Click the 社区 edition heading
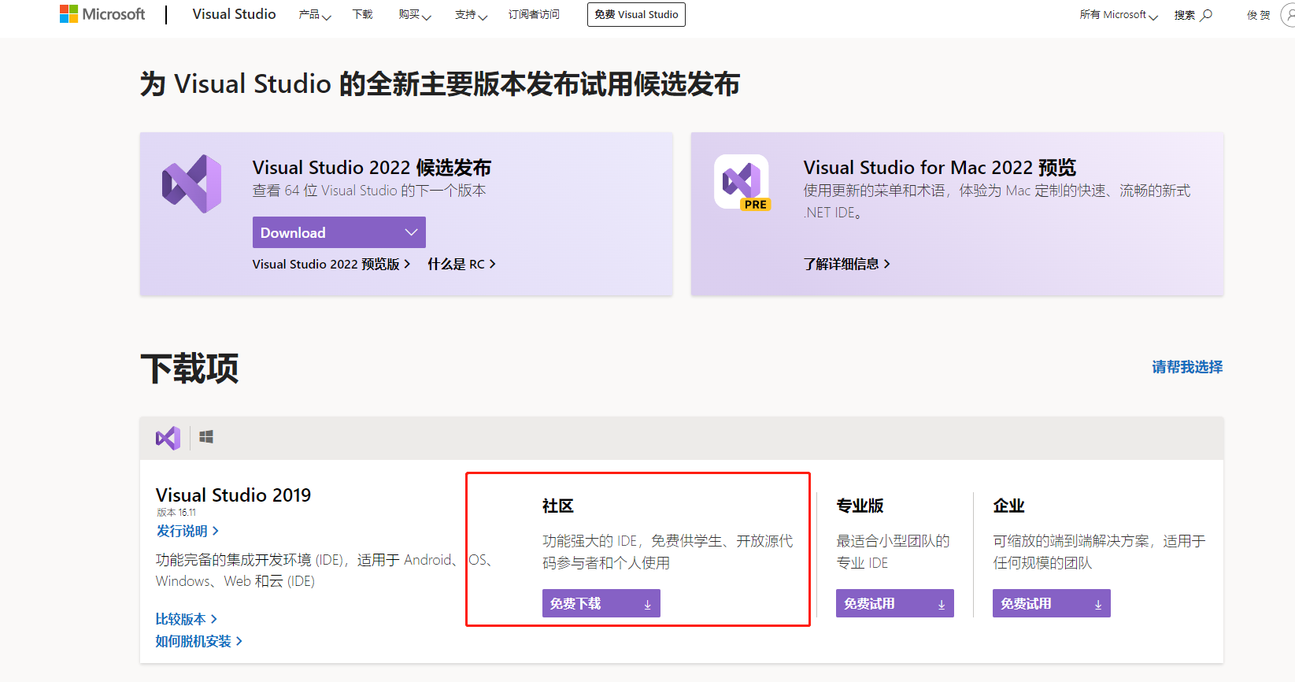The width and height of the screenshot is (1295, 682). click(x=558, y=506)
